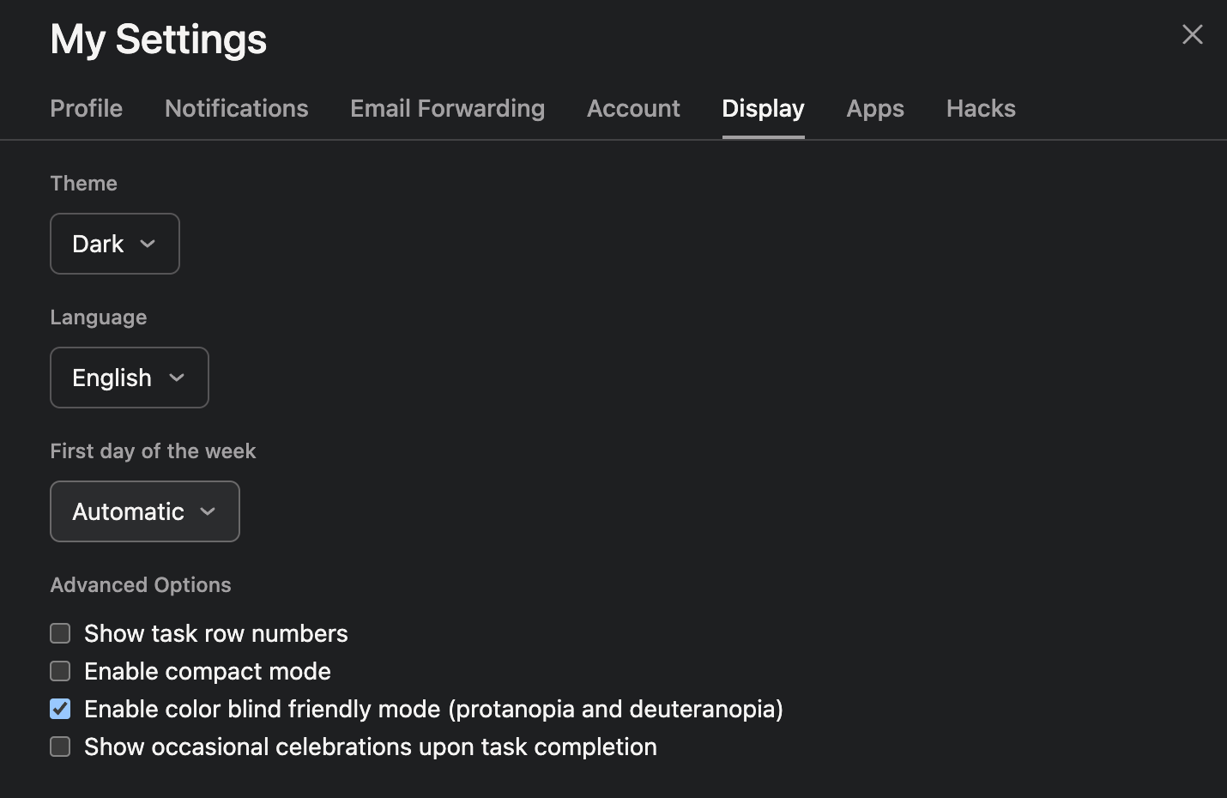
Task: Switch to the Notifications tab
Action: pyautogui.click(x=236, y=108)
